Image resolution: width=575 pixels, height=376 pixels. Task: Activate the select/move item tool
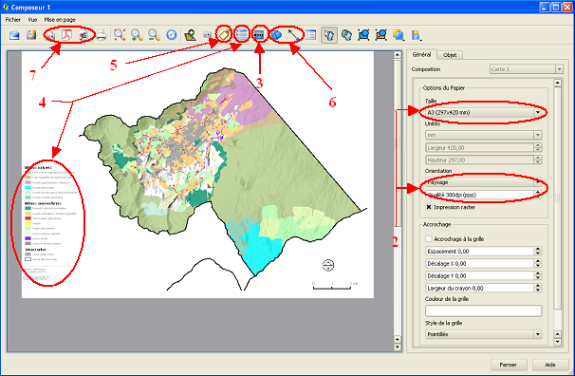click(329, 35)
